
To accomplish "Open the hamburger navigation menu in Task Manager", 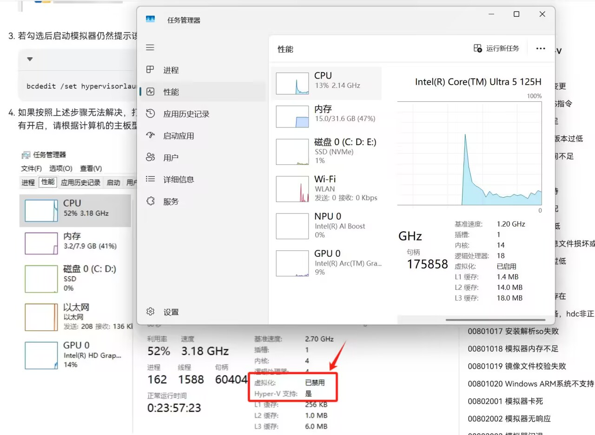I will pyautogui.click(x=150, y=47).
